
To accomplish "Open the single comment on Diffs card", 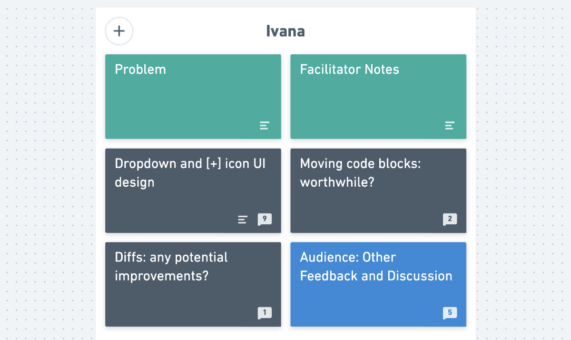I will pyautogui.click(x=265, y=313).
